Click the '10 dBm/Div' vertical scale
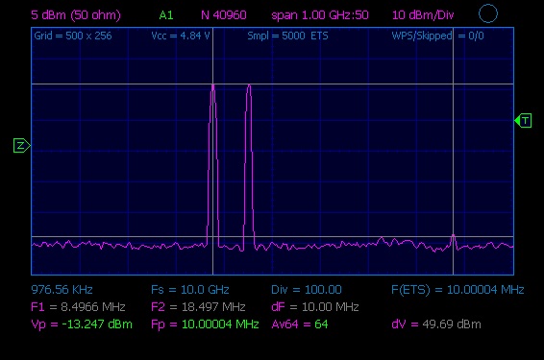544x360 pixels. (x=423, y=15)
